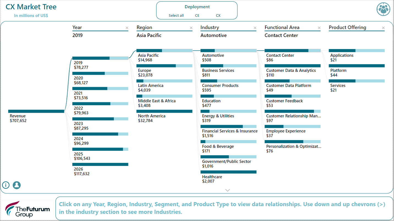Remove the Year level with its X
Screen dimensions: 394x221
pos(127,28)
